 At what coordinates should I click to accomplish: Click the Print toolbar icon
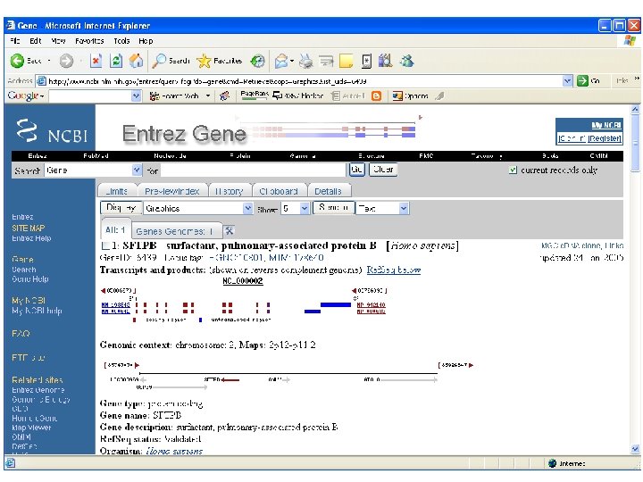coord(305,61)
